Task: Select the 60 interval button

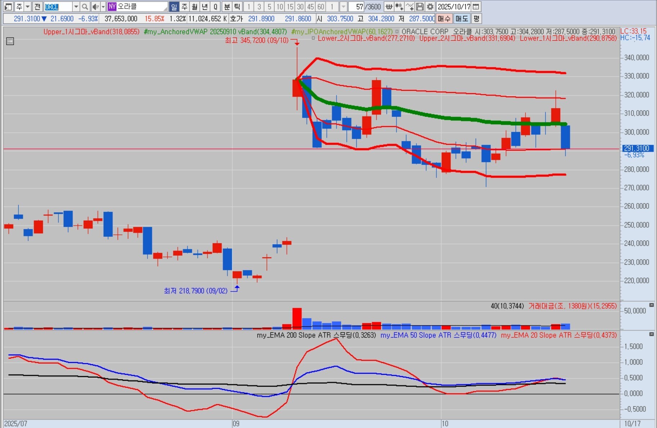Action: pos(321,6)
